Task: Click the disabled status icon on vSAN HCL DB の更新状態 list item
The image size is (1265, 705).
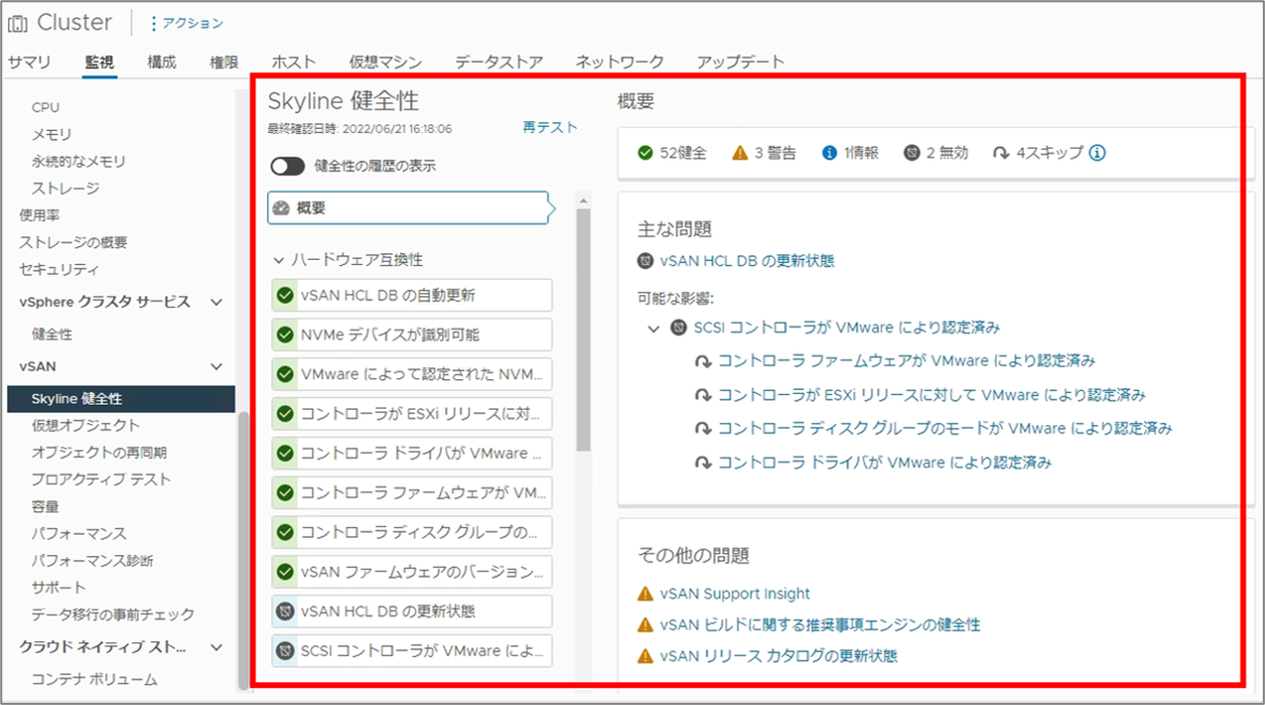Action: (286, 611)
